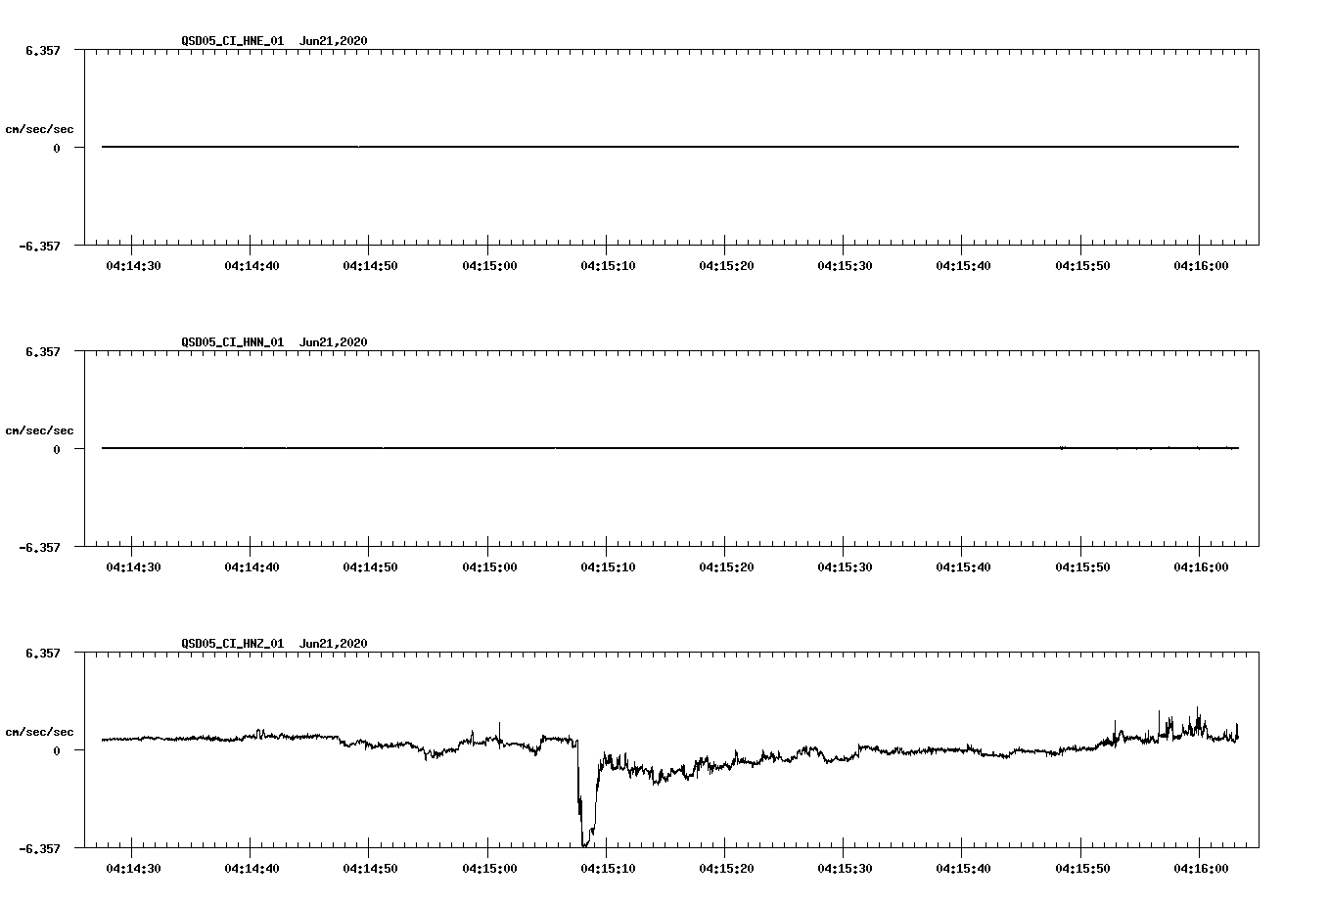Click the 04:14:50 time label under HNE plot

(x=370, y=266)
